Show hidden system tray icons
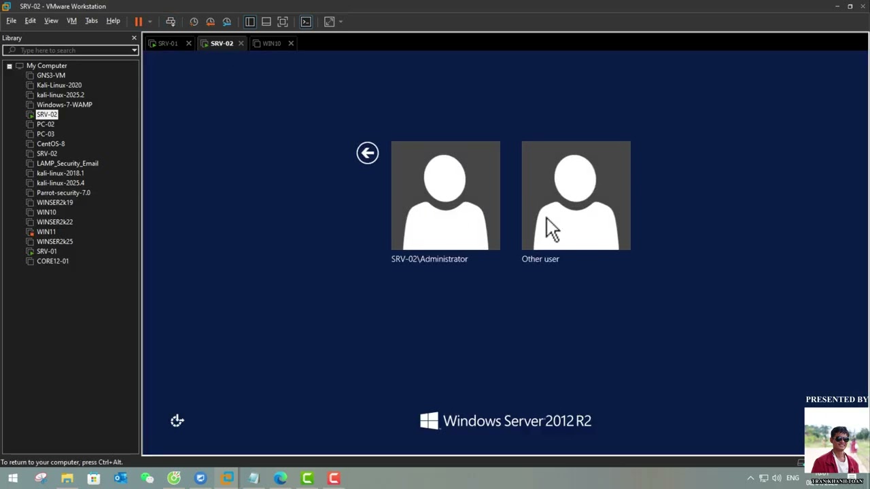This screenshot has height=489, width=870. pos(750,478)
